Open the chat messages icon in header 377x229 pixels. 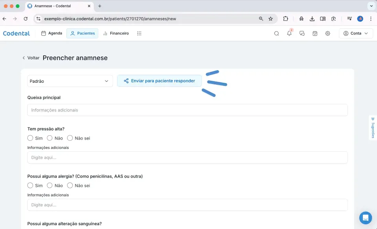[302, 33]
